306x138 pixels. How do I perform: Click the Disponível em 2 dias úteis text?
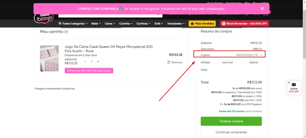tap(81, 55)
